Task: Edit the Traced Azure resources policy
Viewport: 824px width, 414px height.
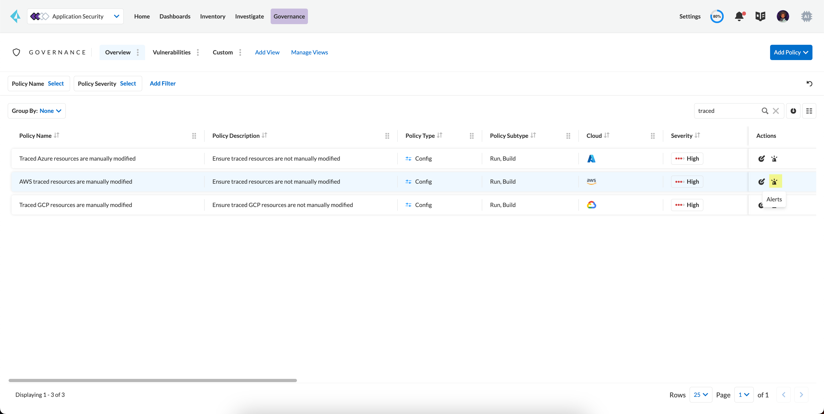Action: pyautogui.click(x=761, y=158)
